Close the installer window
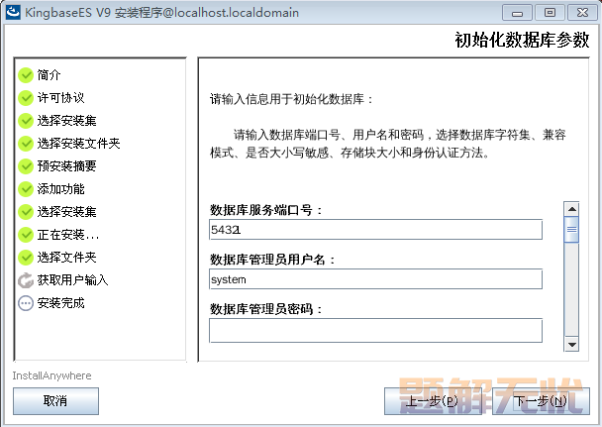The image size is (602, 427). click(582, 13)
